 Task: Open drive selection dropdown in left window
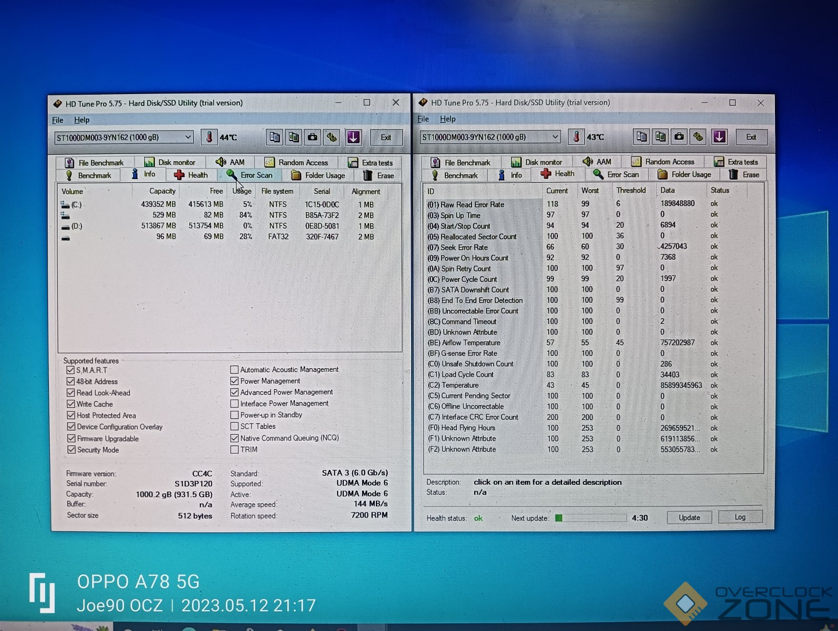[124, 137]
